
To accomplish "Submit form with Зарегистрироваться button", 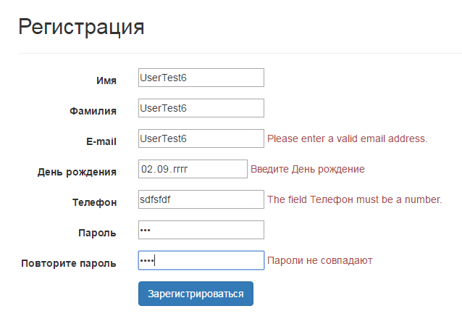I will pos(196,294).
